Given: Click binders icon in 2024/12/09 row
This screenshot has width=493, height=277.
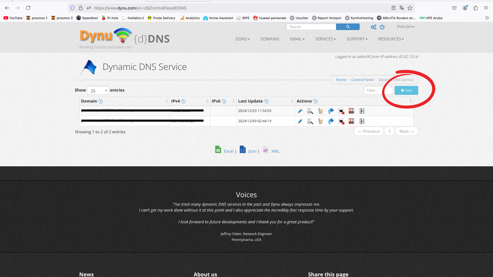Looking at the screenshot, I should [352, 121].
